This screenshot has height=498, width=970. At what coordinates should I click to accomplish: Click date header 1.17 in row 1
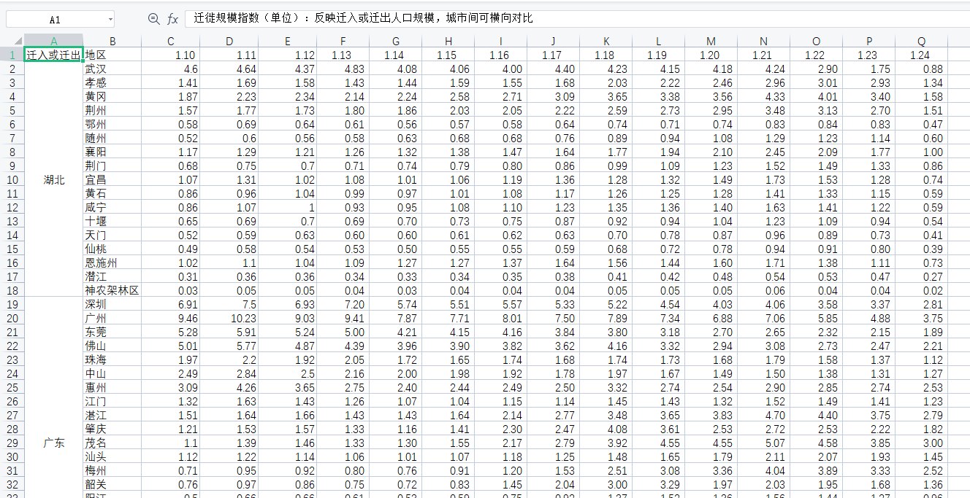554,55
